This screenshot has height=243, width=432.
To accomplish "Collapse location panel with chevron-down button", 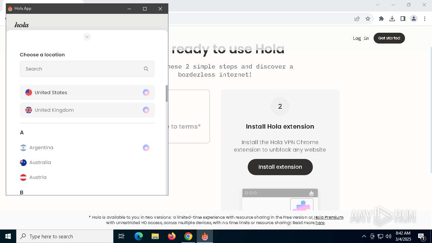I will (x=87, y=37).
